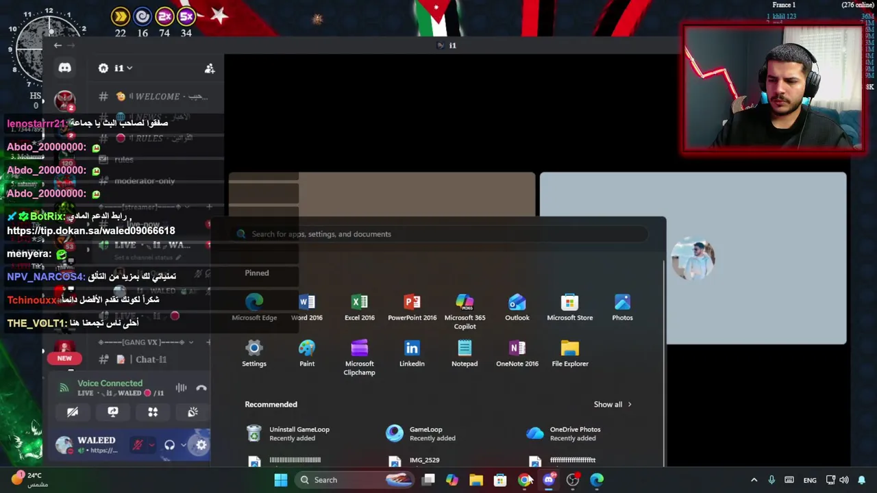Open LinkedIn from pinned apps
This screenshot has width=877, height=493.
click(412, 353)
